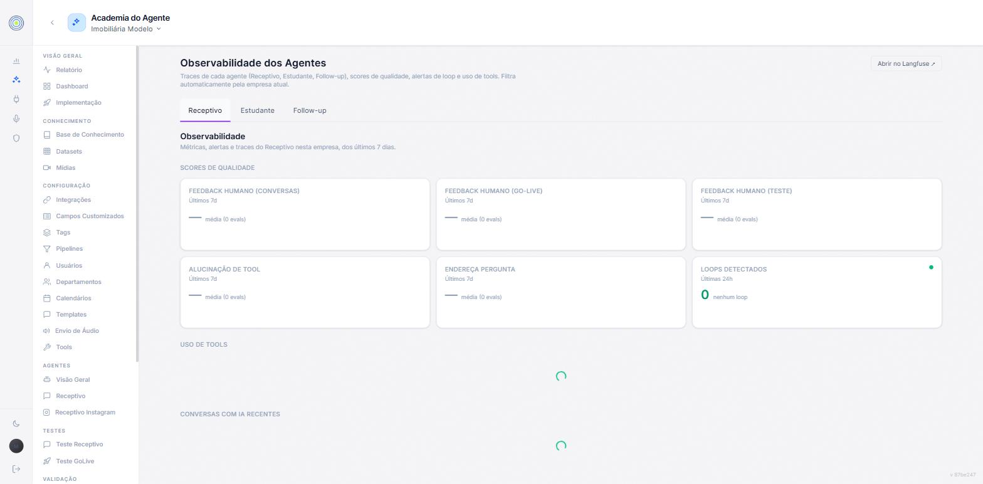983x484 pixels.
Task: Click the version label v 87be247
Action: tap(963, 475)
